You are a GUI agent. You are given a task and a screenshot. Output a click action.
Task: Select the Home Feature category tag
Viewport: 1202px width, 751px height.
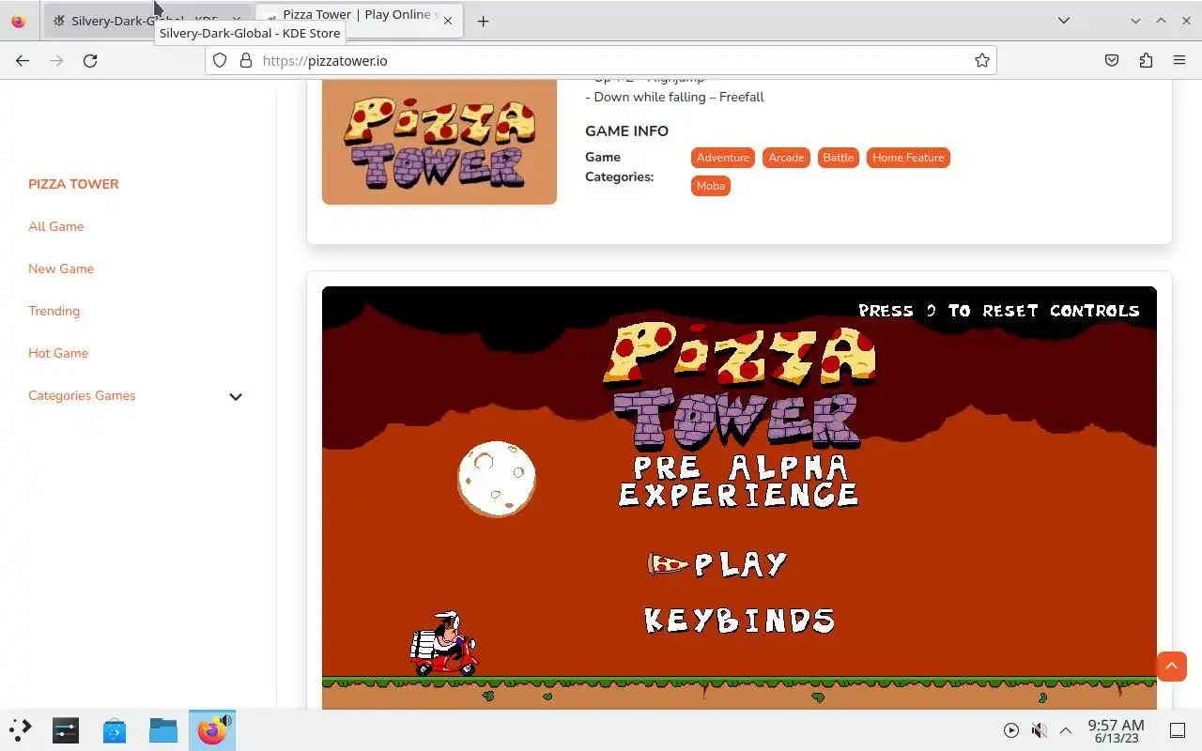pyautogui.click(x=908, y=158)
